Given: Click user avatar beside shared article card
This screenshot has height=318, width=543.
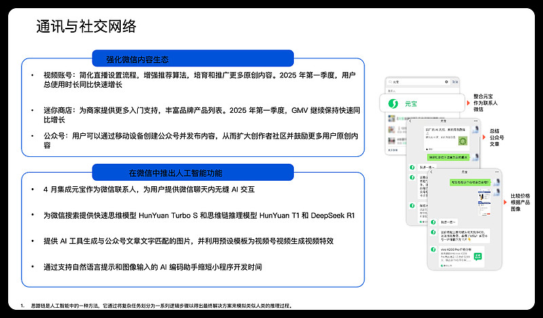Looking at the screenshot, I should click(x=476, y=130).
